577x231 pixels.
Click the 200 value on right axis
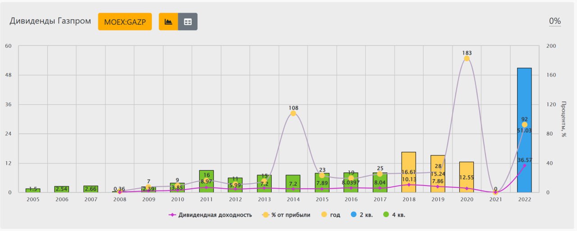coord(552,46)
